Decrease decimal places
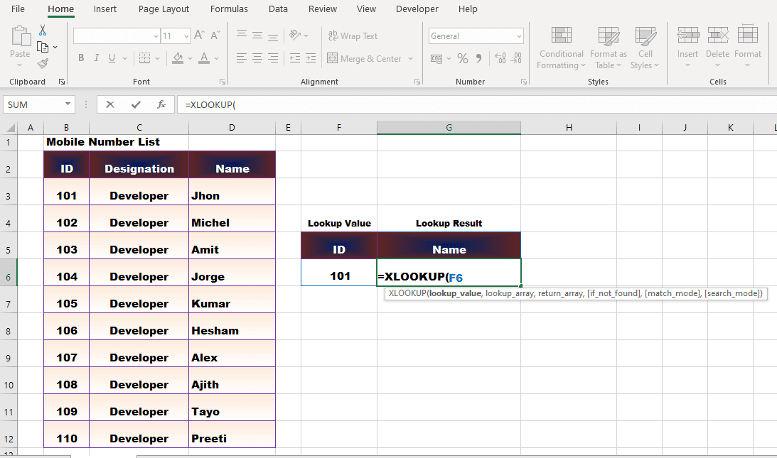The image size is (777, 458). click(516, 58)
